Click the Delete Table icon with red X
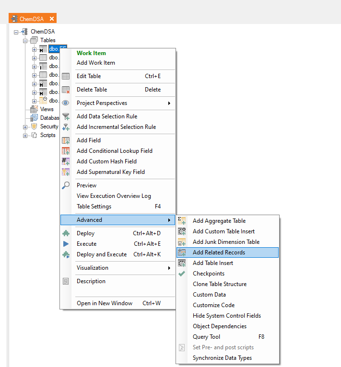 [66, 90]
